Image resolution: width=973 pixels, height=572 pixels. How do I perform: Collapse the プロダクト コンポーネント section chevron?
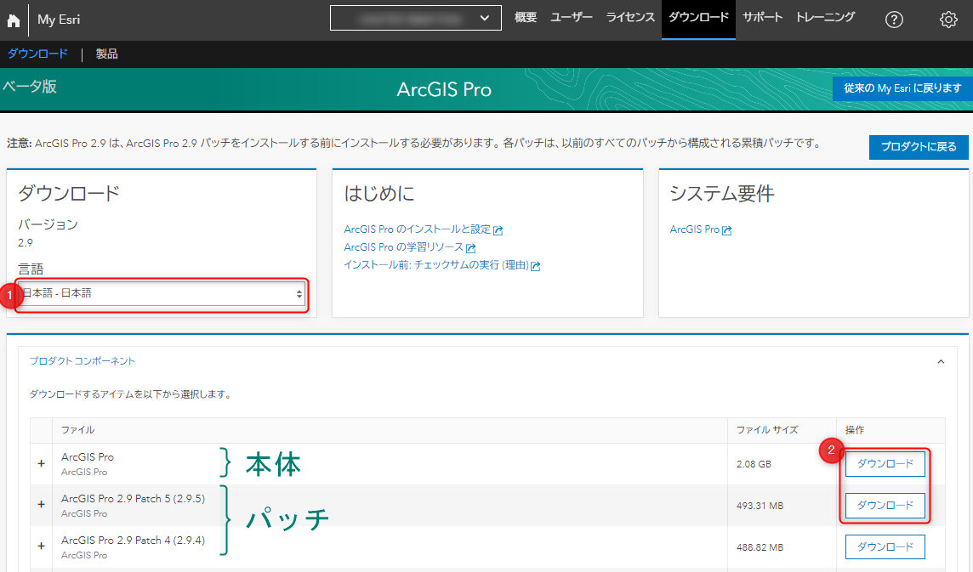(941, 362)
